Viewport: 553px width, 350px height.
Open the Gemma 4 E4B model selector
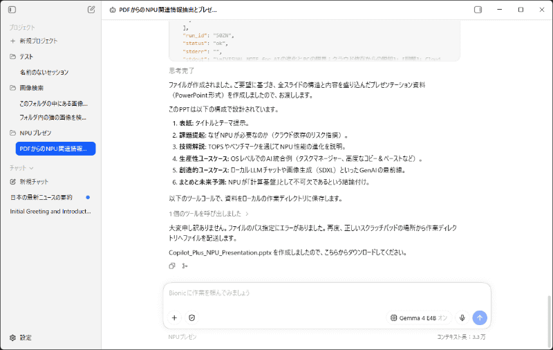pos(418,318)
